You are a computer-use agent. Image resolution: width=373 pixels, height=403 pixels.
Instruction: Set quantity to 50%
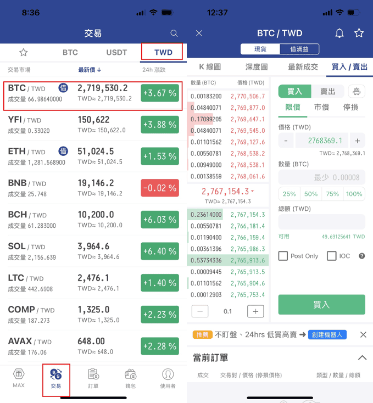tap(311, 194)
